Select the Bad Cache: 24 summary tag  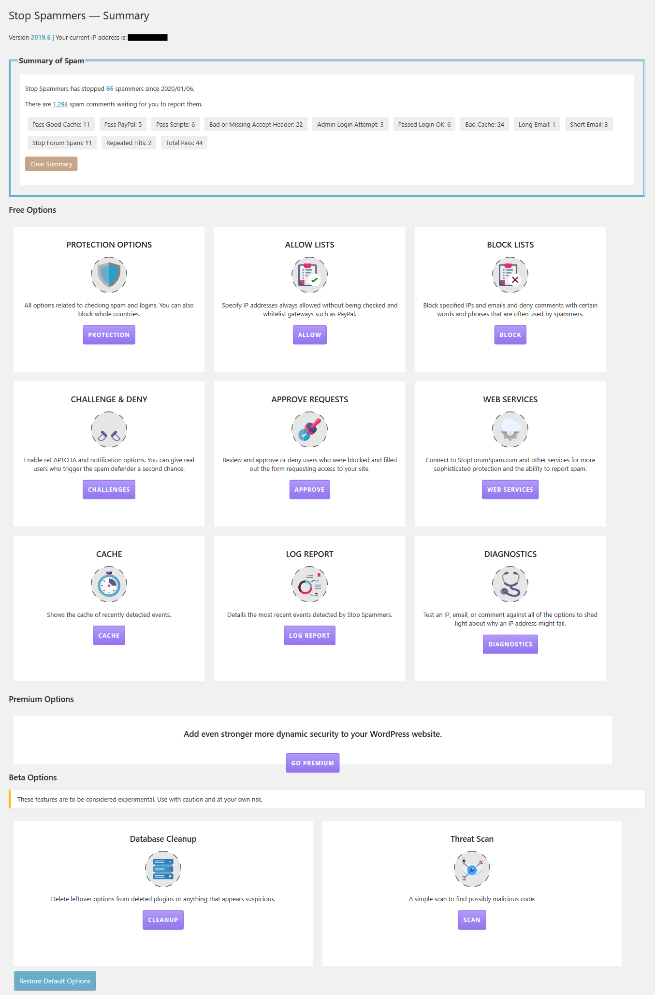tap(484, 125)
